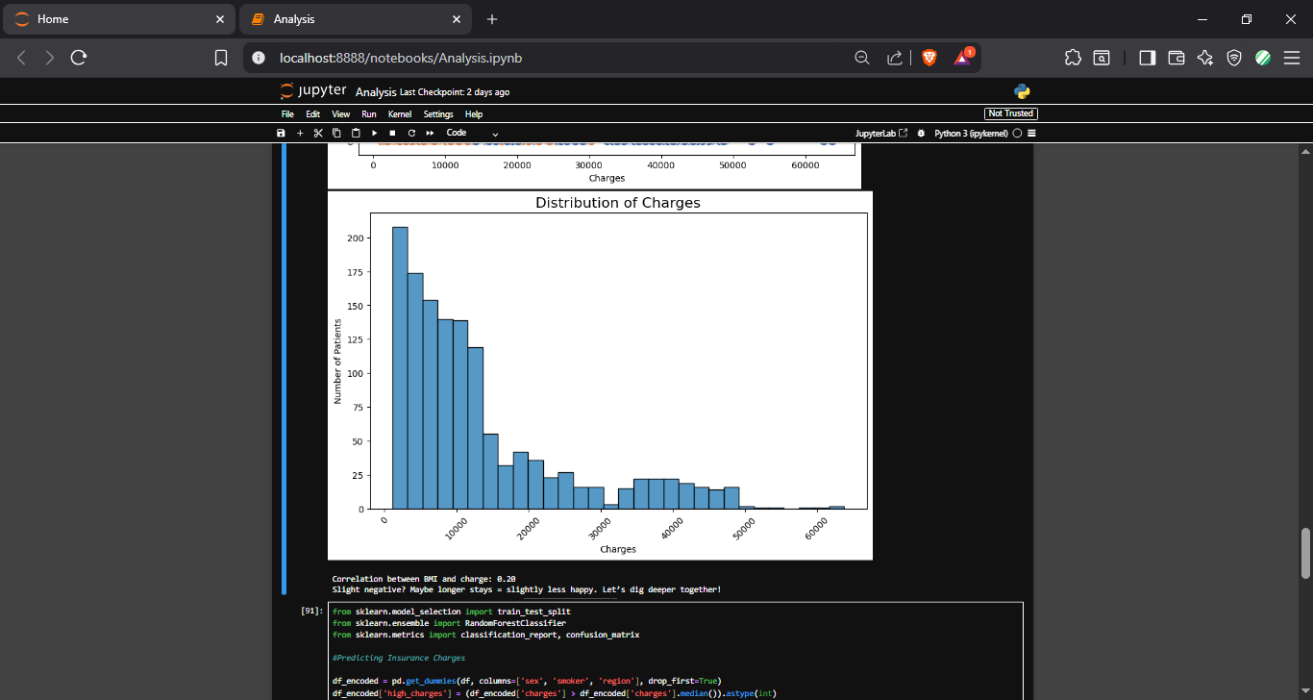Select the Python 3 (ipykernel) kernel button
This screenshot has width=1313, height=700.
point(972,133)
